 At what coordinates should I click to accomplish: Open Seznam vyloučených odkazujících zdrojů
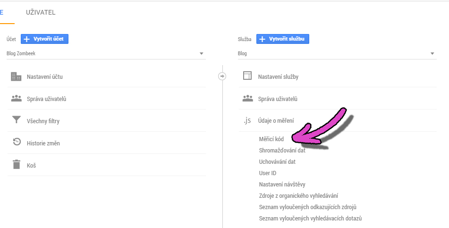pyautogui.click(x=307, y=207)
